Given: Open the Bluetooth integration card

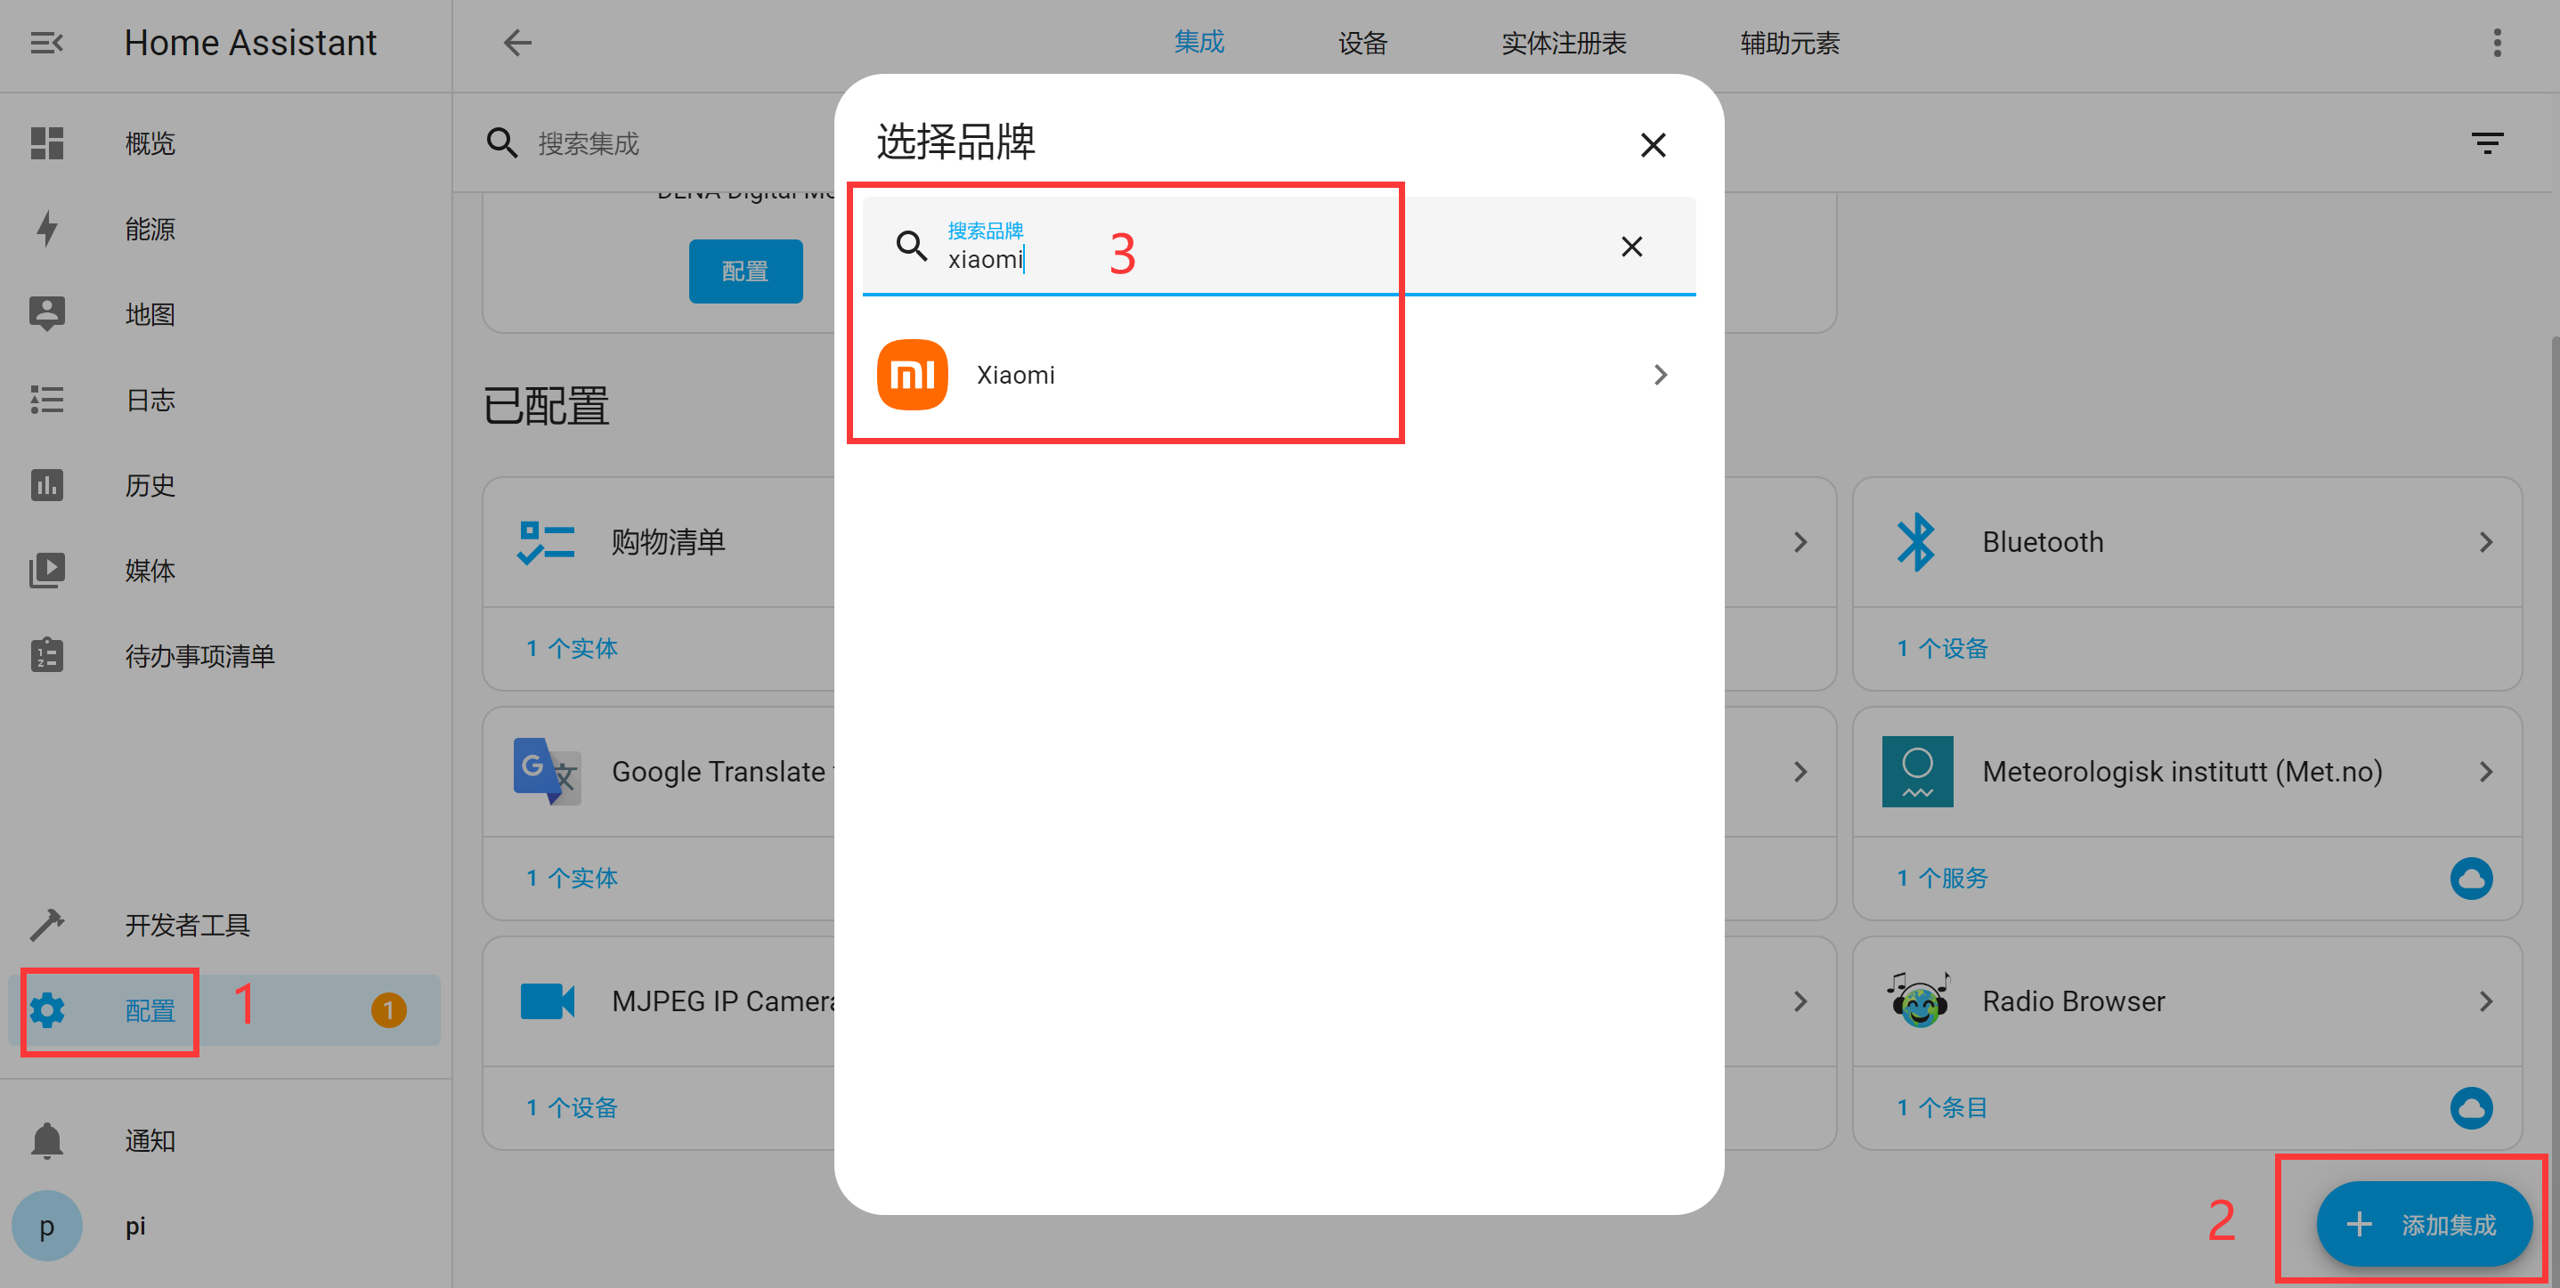Looking at the screenshot, I should (2187, 542).
